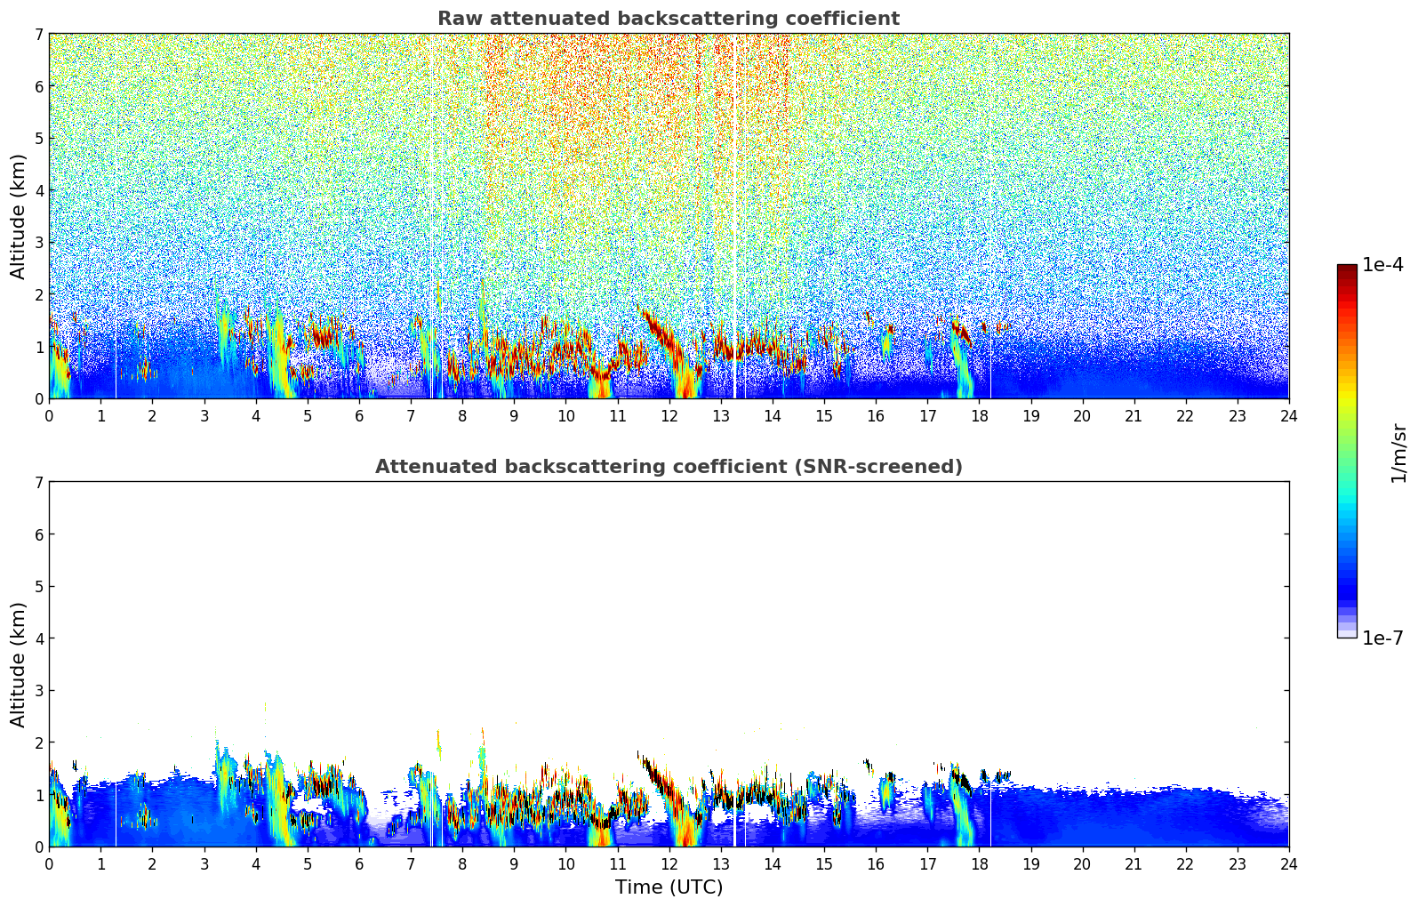Click the 3 km tick on bottom plot

point(38,691)
